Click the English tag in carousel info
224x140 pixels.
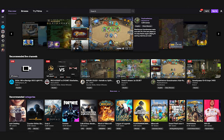(138, 26)
